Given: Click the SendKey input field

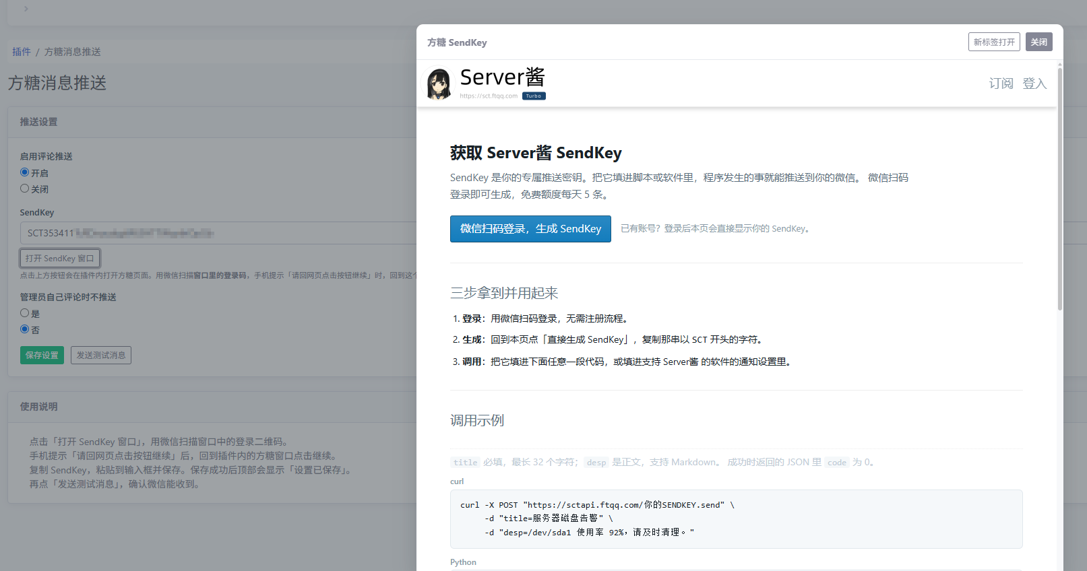Looking at the screenshot, I should (x=218, y=233).
